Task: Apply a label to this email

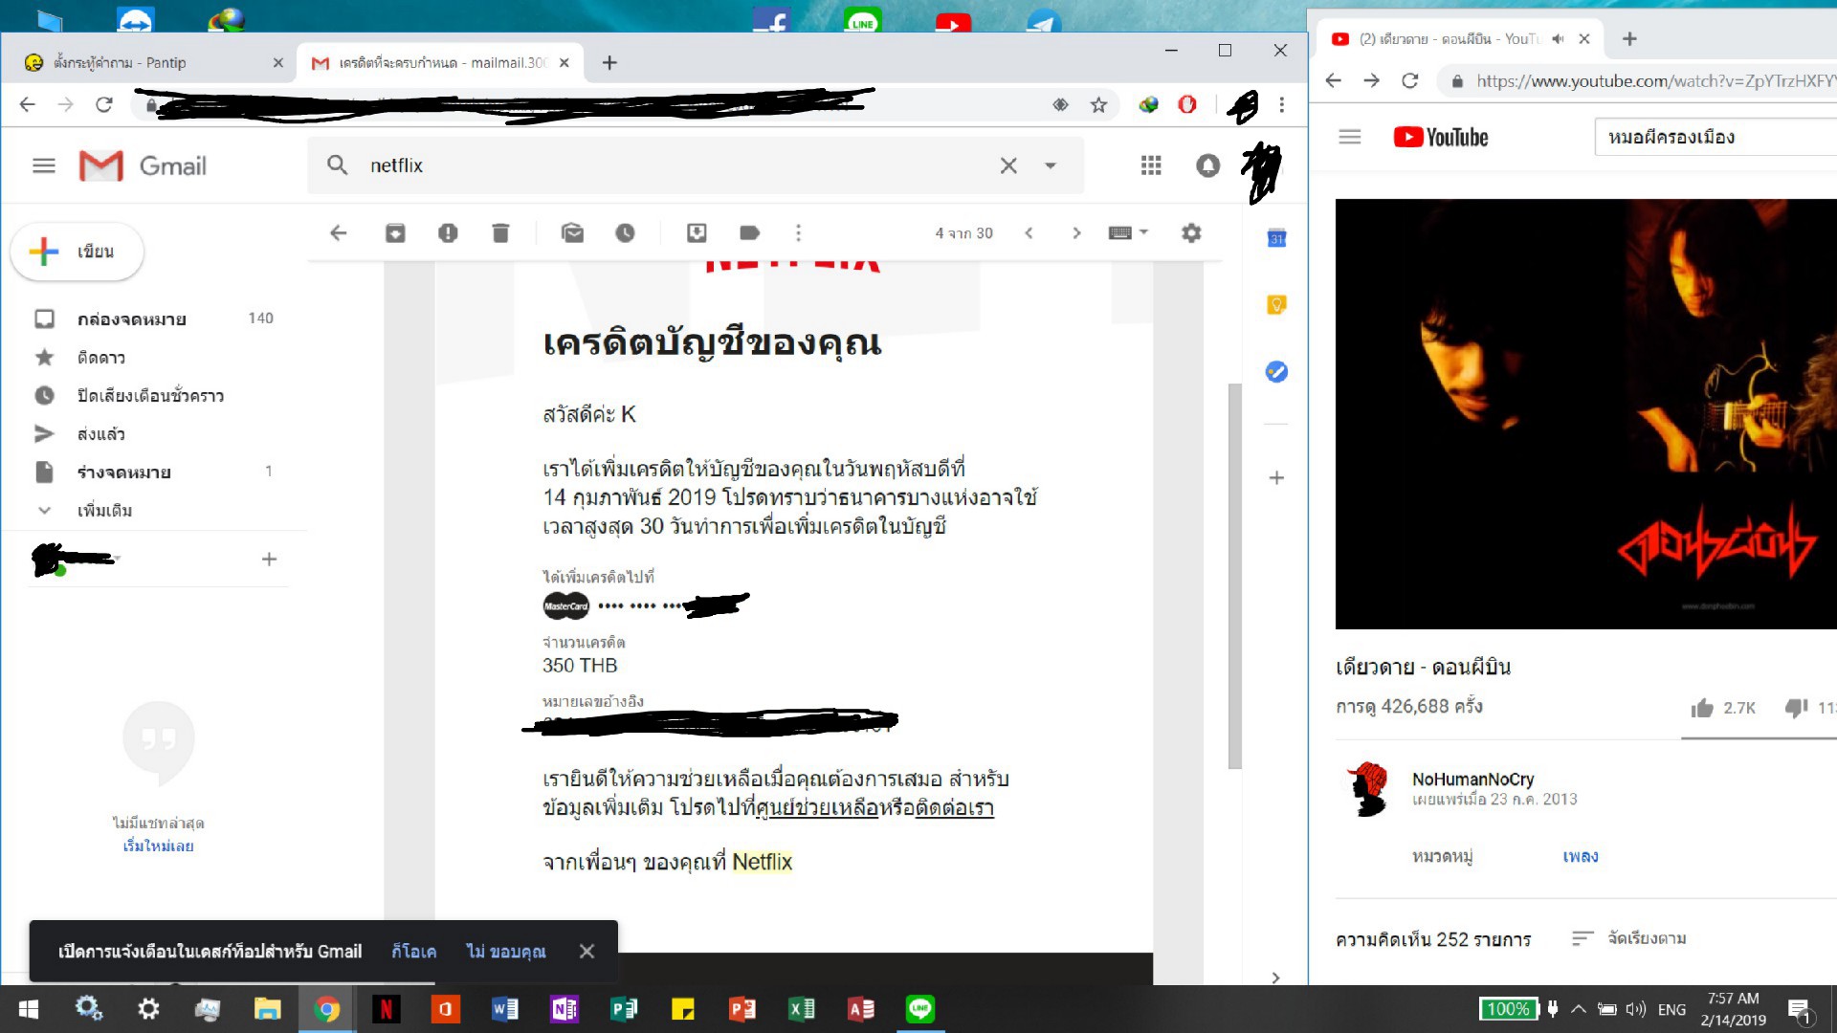Action: click(x=749, y=232)
